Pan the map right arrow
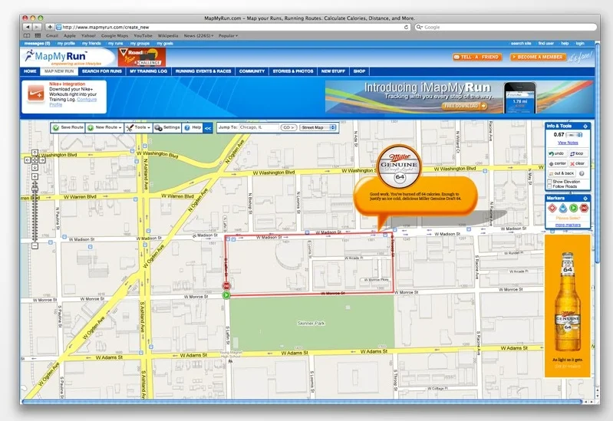This screenshot has width=613, height=421. [x=42, y=160]
